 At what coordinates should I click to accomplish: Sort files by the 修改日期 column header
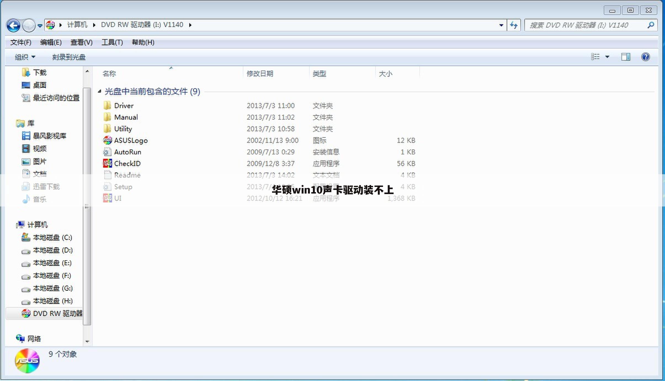tap(259, 73)
